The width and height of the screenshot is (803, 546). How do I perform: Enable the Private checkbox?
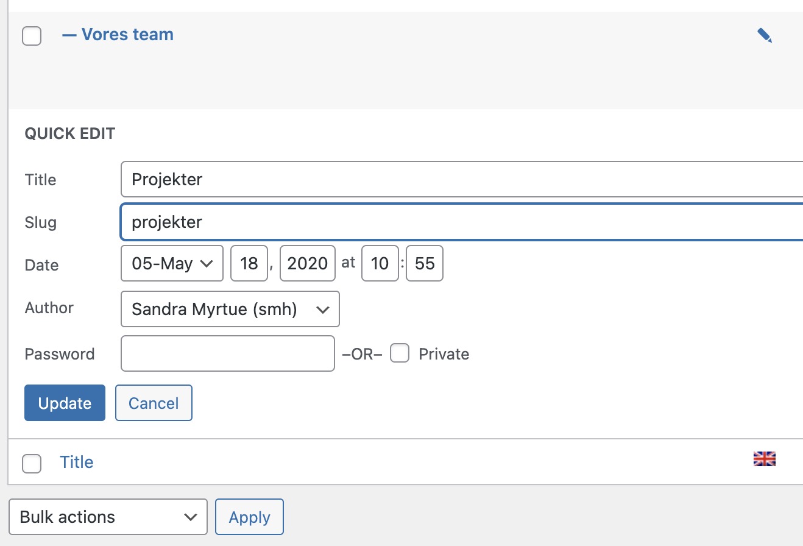coord(400,353)
